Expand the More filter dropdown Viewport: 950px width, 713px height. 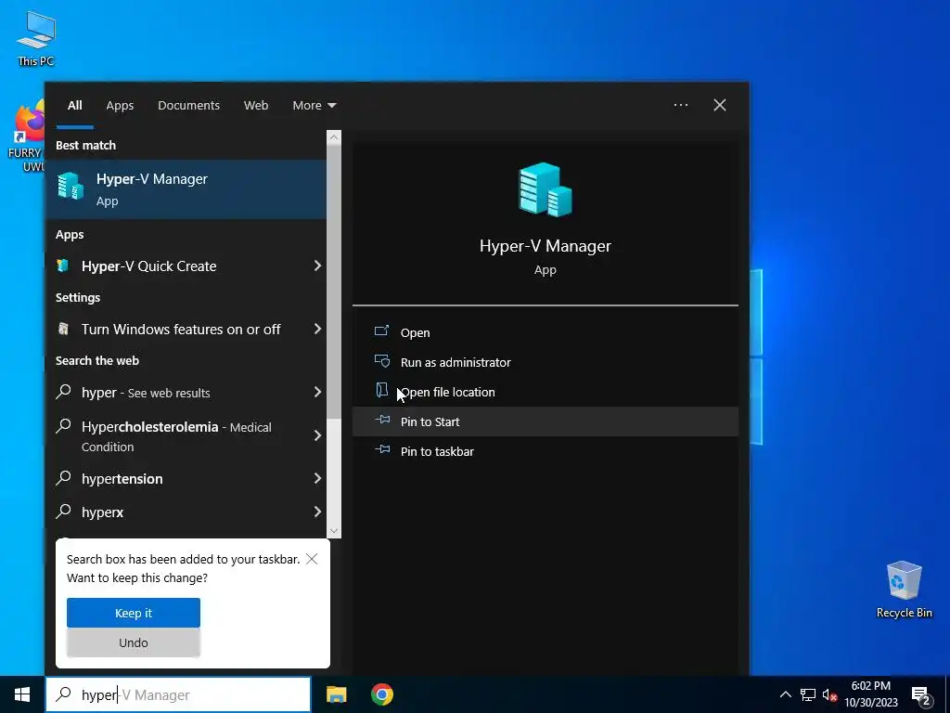point(314,105)
